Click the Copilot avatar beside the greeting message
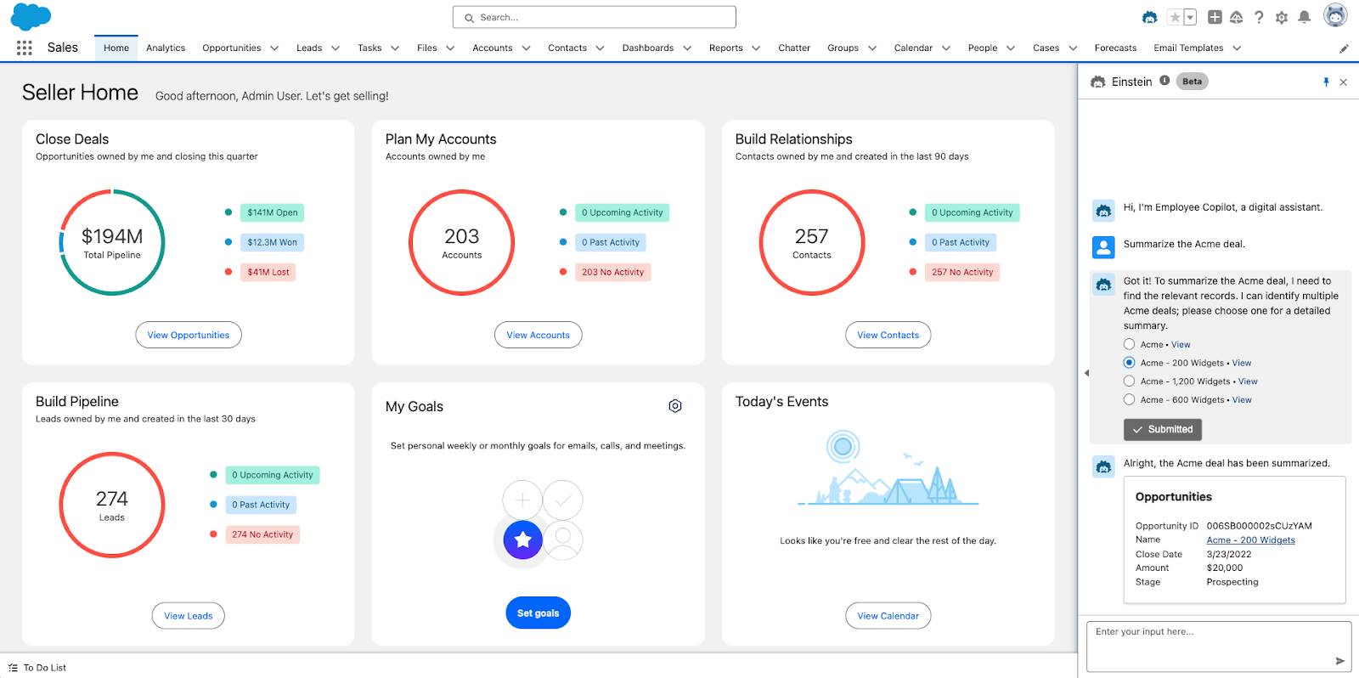 1103,210
